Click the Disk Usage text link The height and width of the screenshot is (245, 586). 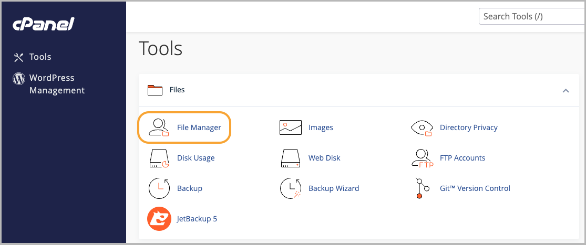[196, 158]
